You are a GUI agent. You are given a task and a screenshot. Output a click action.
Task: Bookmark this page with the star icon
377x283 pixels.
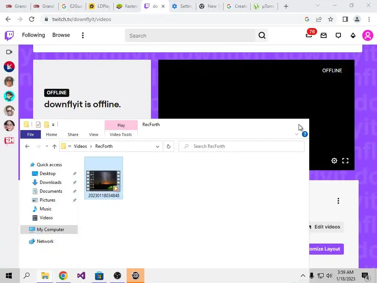click(x=331, y=19)
